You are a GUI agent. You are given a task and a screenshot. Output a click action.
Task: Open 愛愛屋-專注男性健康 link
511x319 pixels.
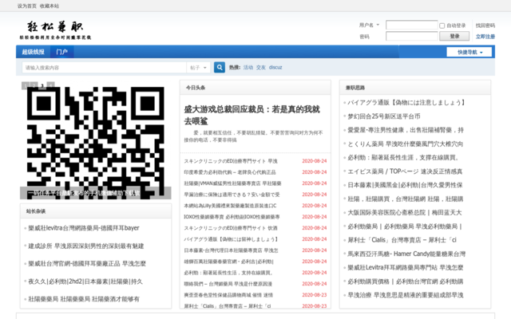[x=406, y=130]
